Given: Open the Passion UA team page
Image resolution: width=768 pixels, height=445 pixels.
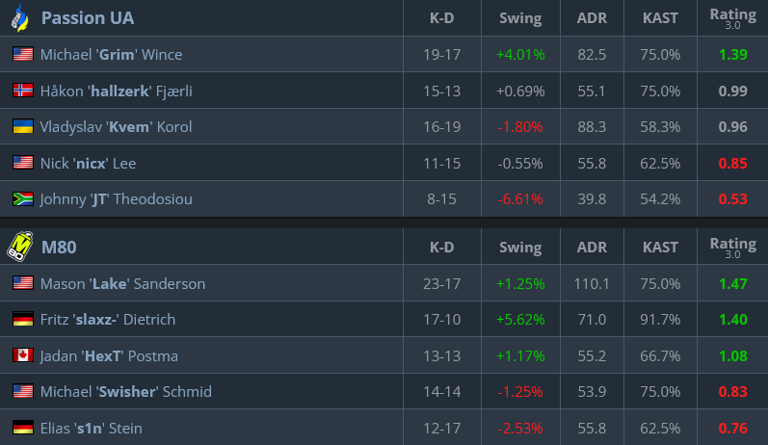Looking at the screenshot, I should click(88, 18).
